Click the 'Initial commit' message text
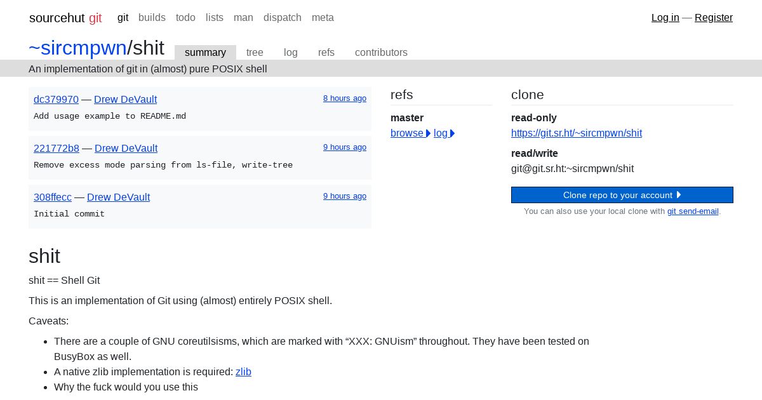762x400 pixels. click(x=69, y=214)
